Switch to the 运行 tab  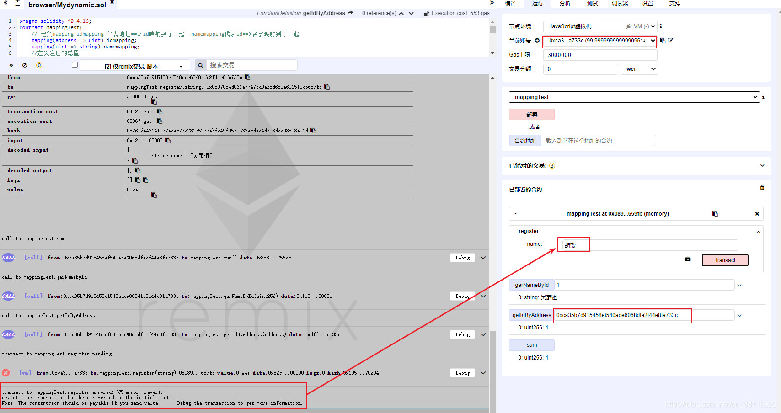538,3
